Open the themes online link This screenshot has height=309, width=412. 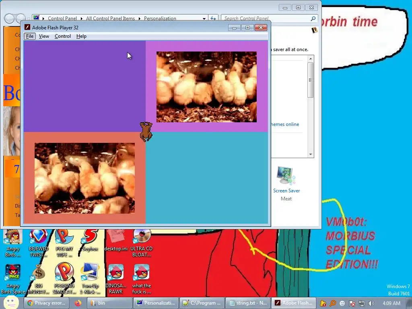coord(285,124)
